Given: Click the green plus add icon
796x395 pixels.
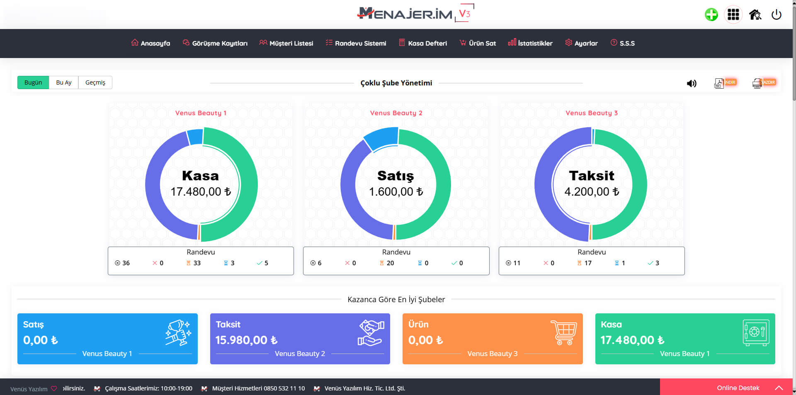Looking at the screenshot, I should click(711, 15).
